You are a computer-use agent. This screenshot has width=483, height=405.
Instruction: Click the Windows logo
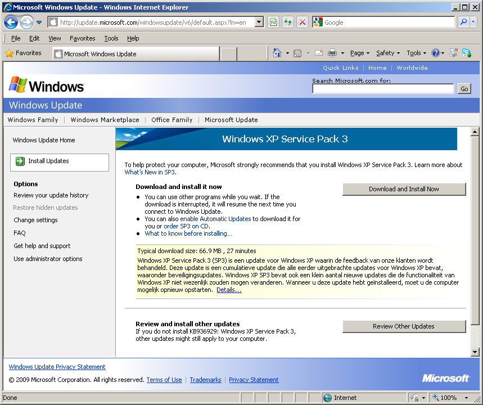[46, 85]
